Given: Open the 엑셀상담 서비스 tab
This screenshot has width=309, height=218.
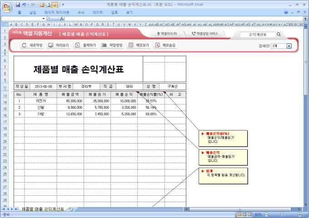Looking at the screenshot, I should (205, 34).
